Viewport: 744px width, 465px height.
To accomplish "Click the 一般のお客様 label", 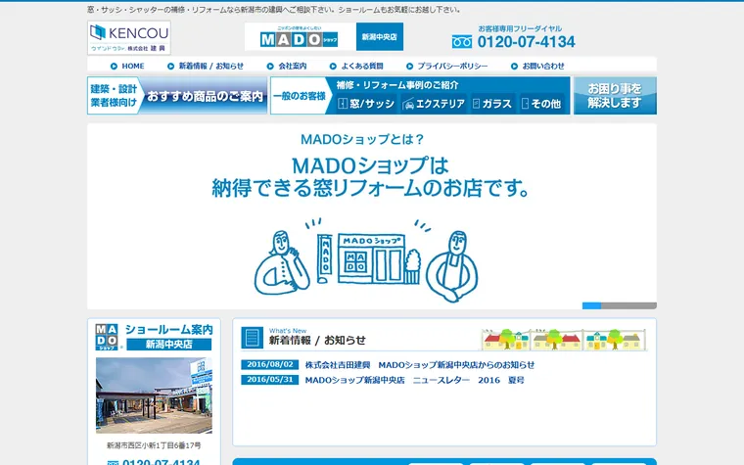I will tap(300, 96).
